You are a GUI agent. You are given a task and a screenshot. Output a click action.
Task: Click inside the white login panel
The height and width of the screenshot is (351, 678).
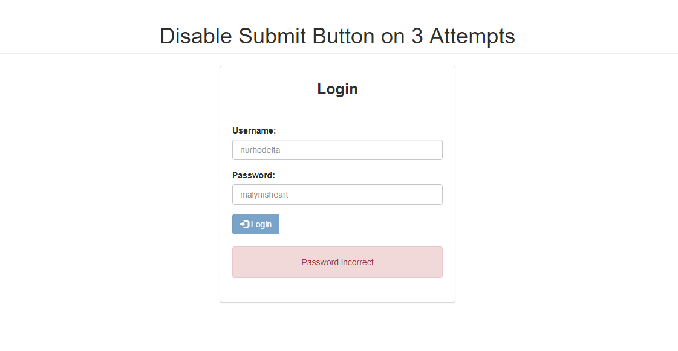coord(337,290)
